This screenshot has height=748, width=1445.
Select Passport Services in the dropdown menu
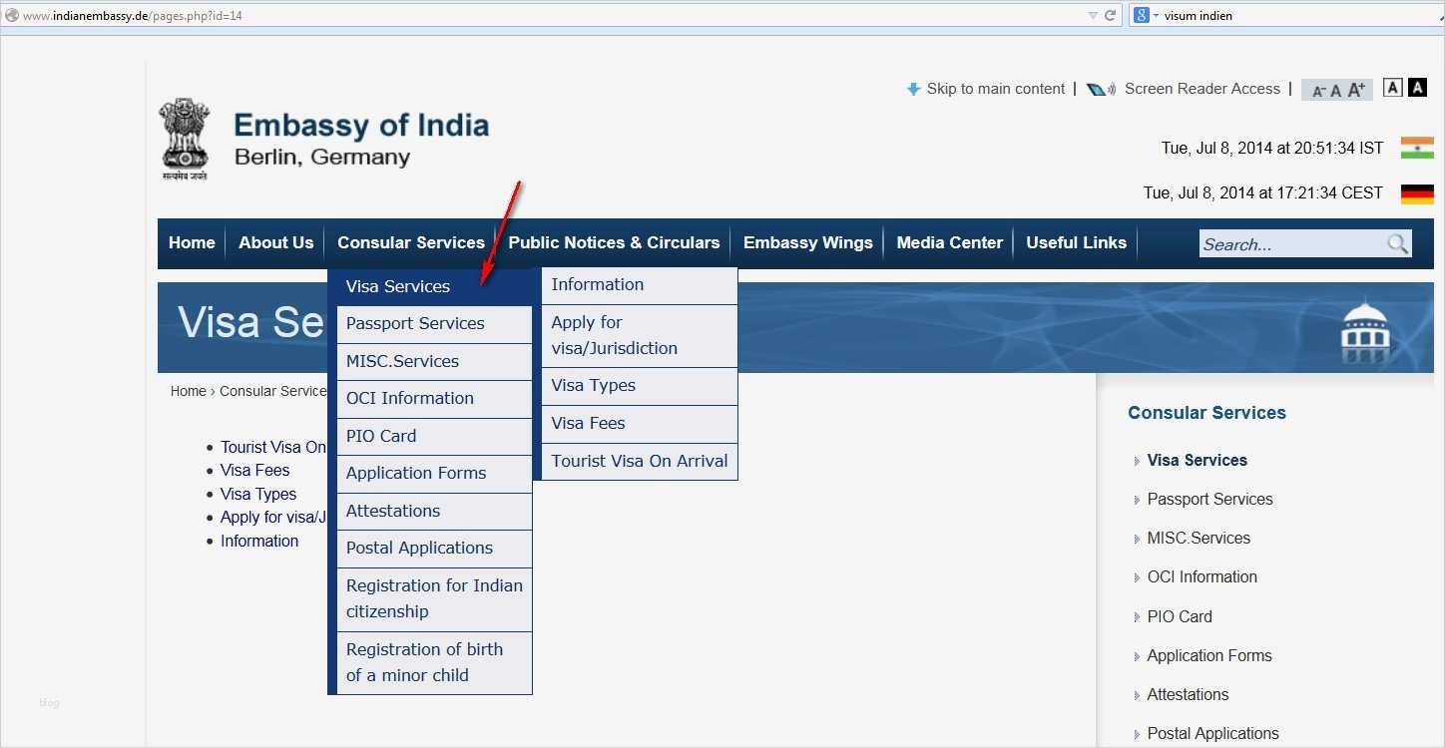click(x=434, y=324)
